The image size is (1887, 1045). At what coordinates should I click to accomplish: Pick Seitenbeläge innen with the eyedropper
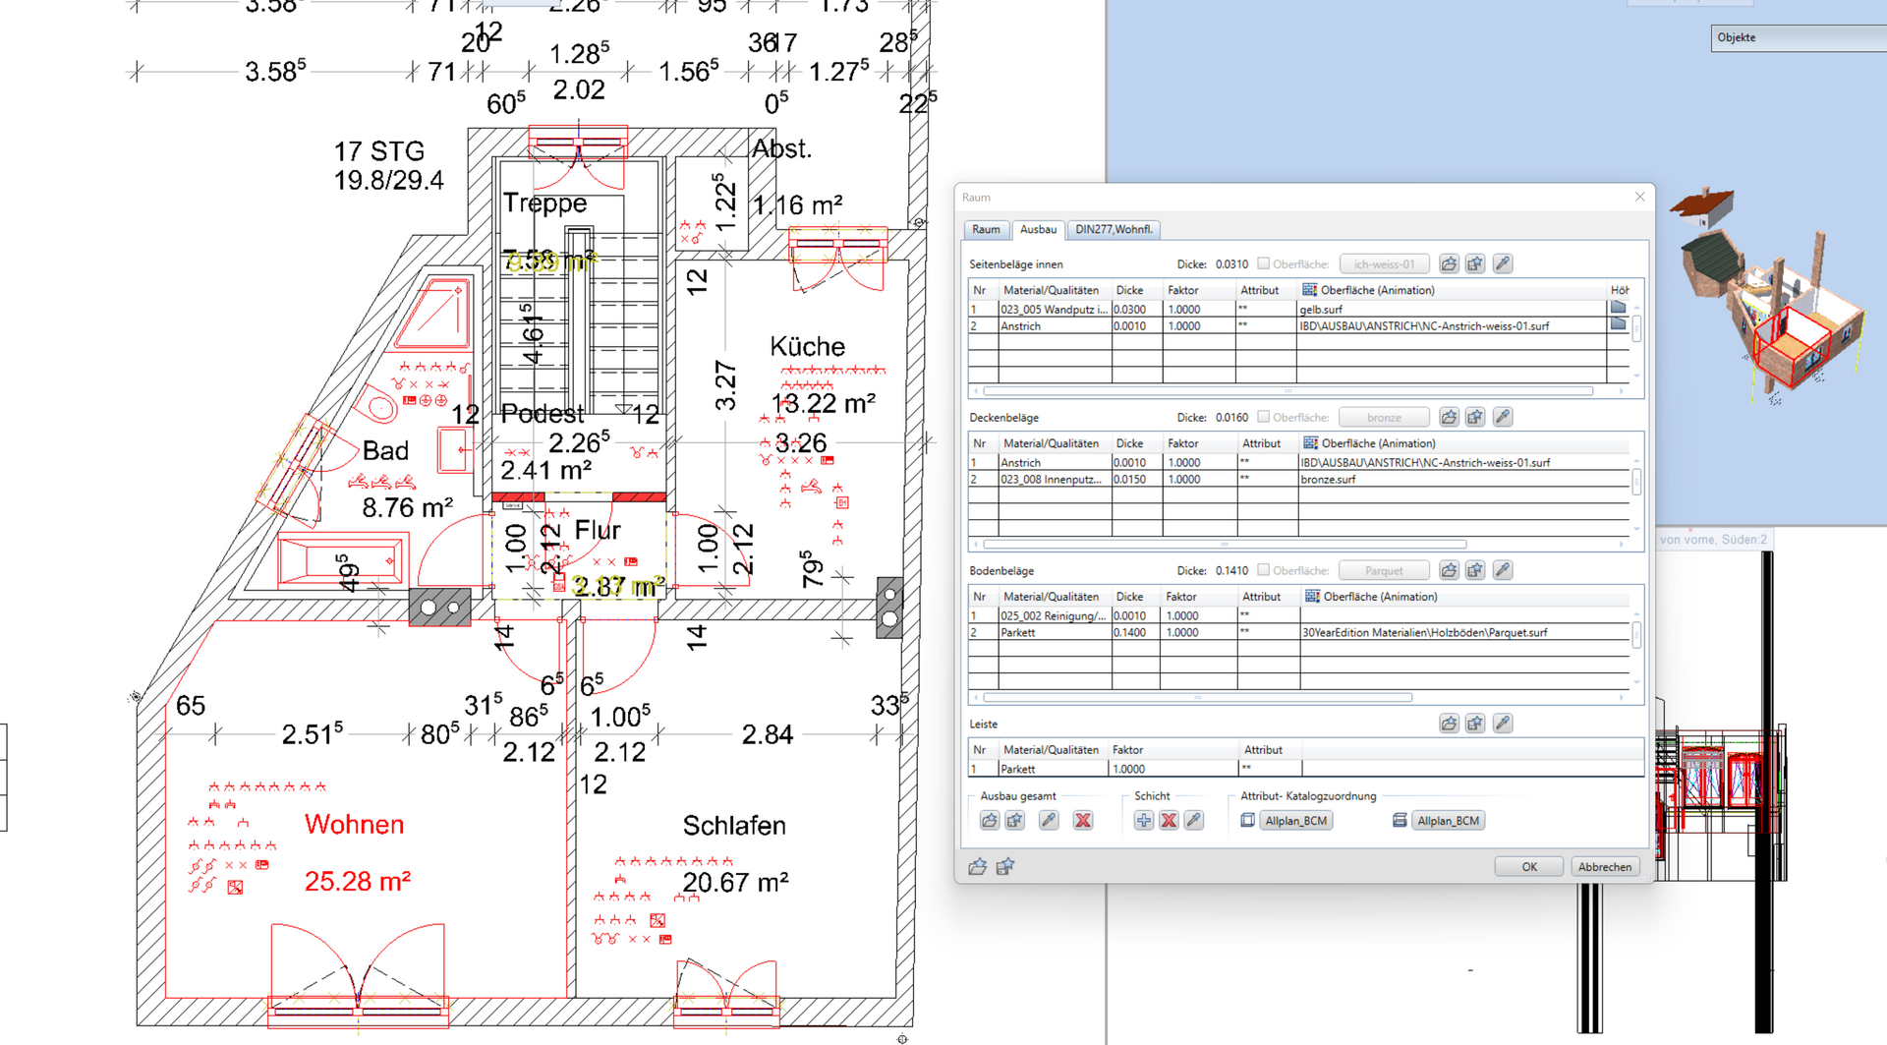point(1503,263)
